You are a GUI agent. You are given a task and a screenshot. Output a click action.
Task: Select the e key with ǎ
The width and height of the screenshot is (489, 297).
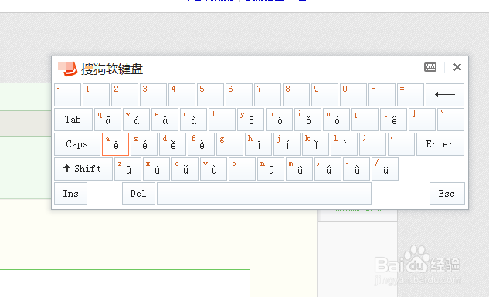coord(165,120)
